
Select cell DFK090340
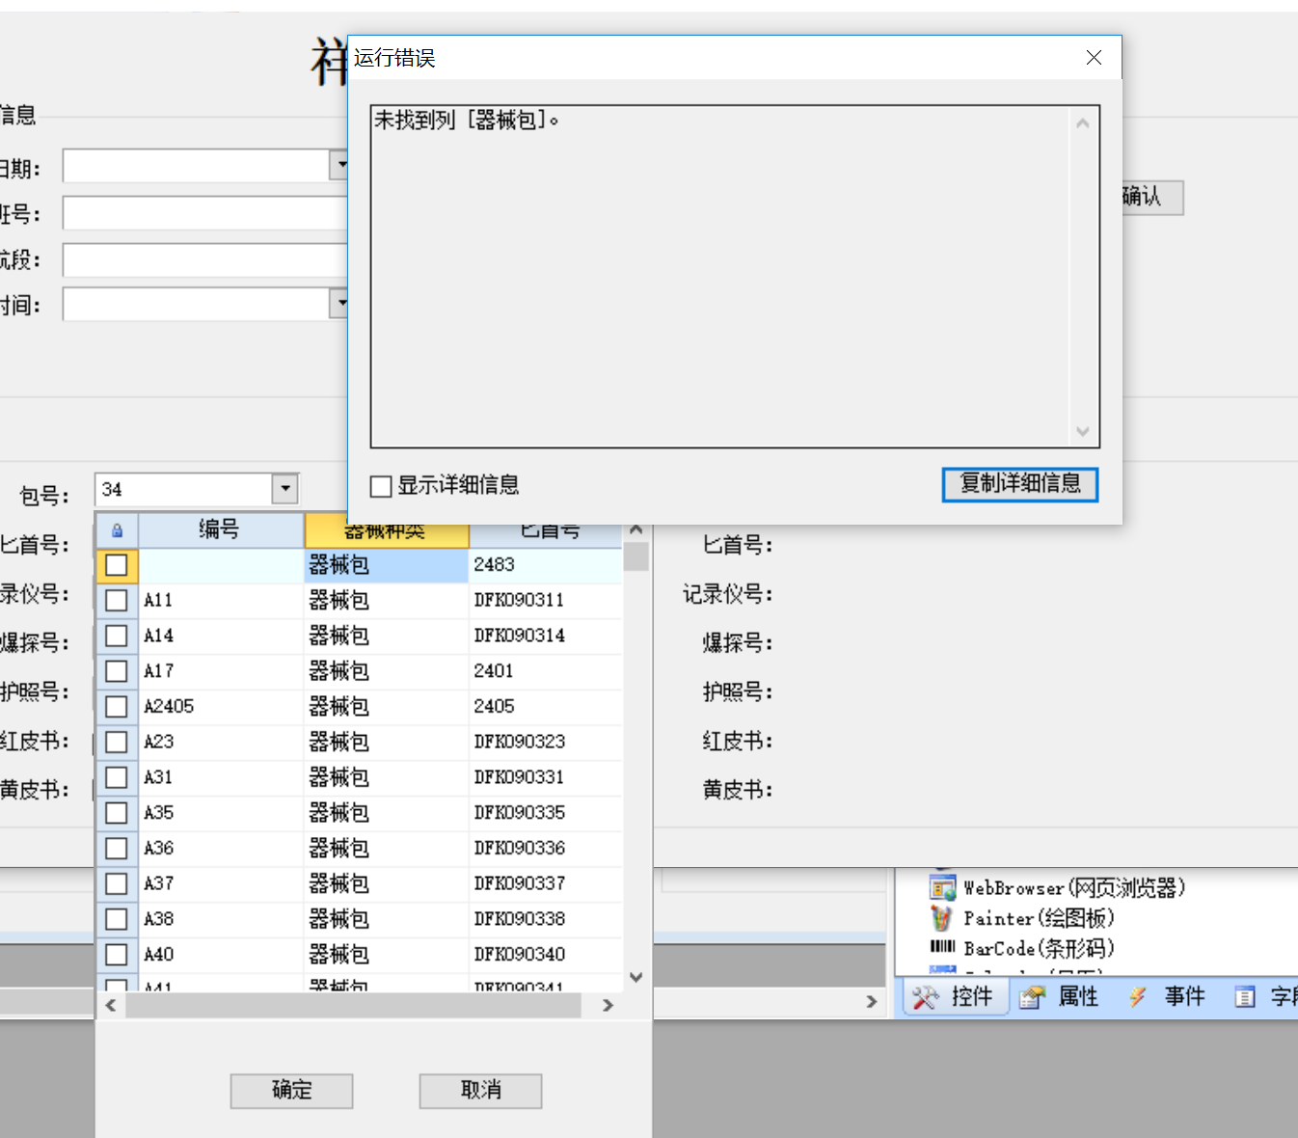(546, 955)
